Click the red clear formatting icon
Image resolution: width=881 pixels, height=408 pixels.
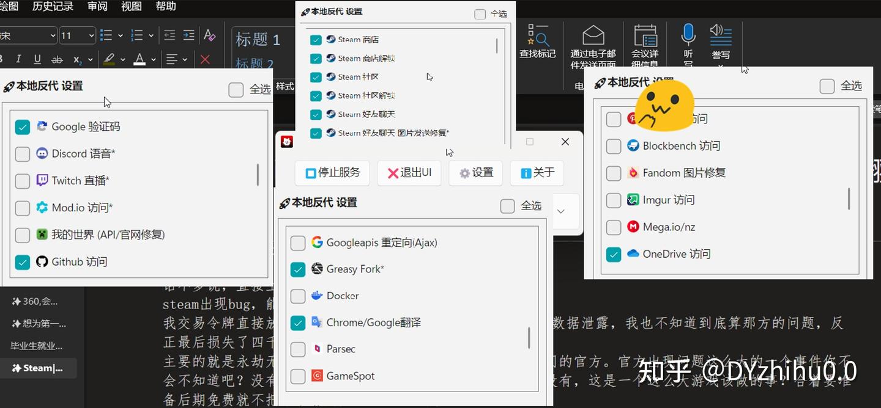(x=205, y=59)
